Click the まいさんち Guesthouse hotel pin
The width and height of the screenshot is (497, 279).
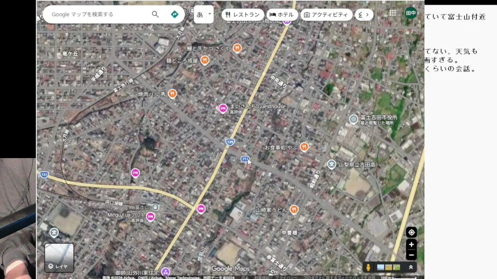tap(223, 108)
